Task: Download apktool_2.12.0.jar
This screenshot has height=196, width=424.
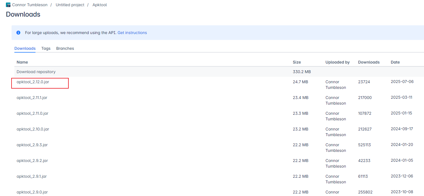Action: [33, 82]
